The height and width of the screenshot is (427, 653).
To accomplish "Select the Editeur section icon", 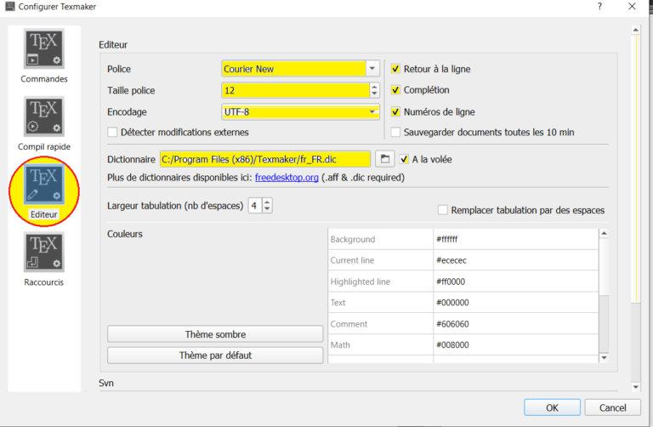I will (43, 184).
